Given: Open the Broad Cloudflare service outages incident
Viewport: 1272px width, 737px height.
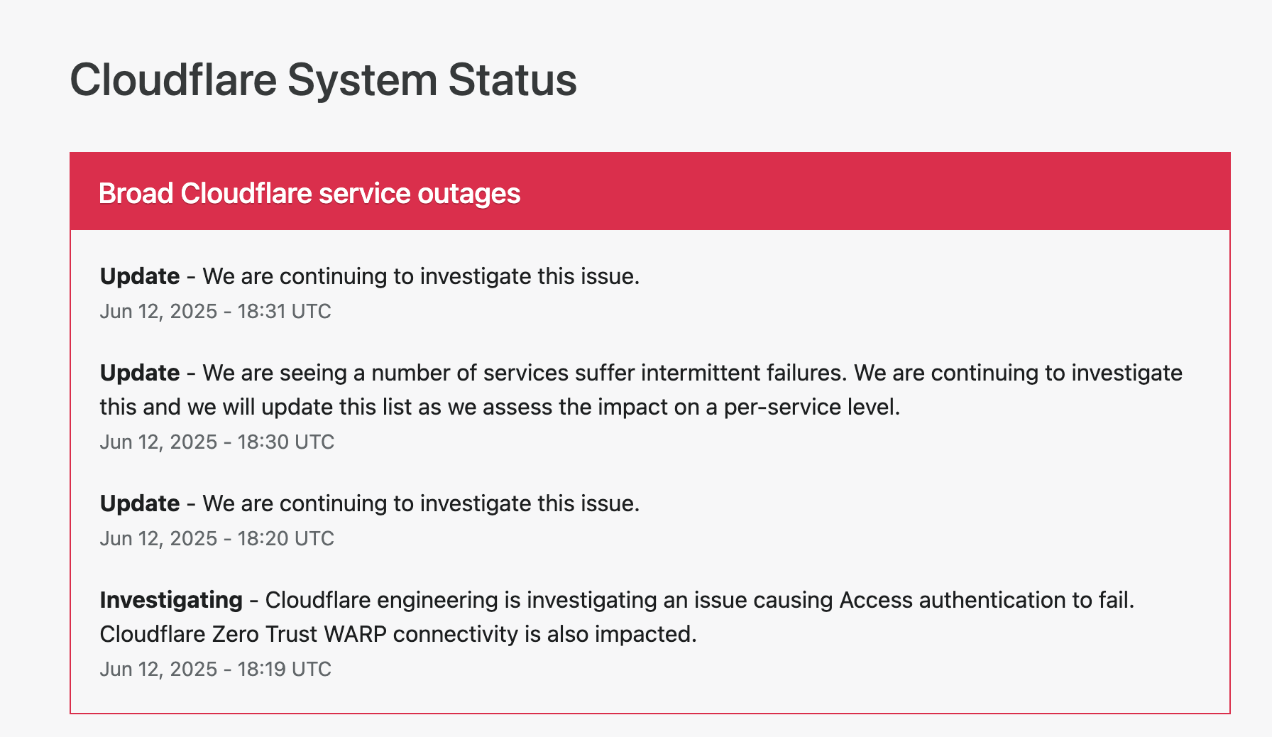Looking at the screenshot, I should pos(309,193).
